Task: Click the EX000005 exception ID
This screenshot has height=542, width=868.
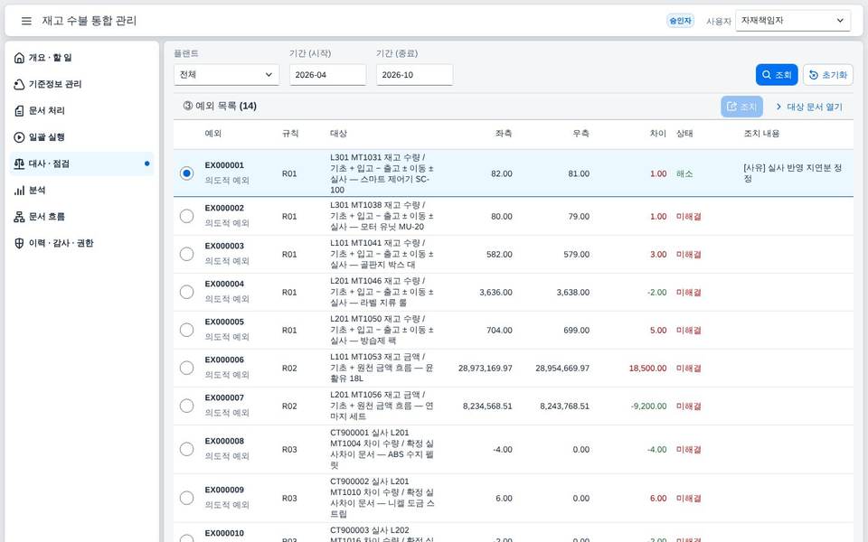Action: pos(224,322)
